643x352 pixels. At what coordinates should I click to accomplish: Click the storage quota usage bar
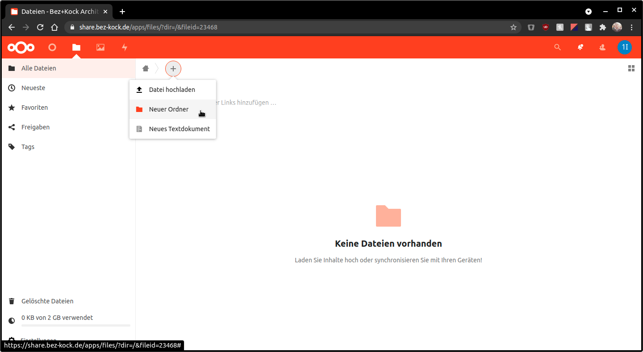[x=76, y=325]
